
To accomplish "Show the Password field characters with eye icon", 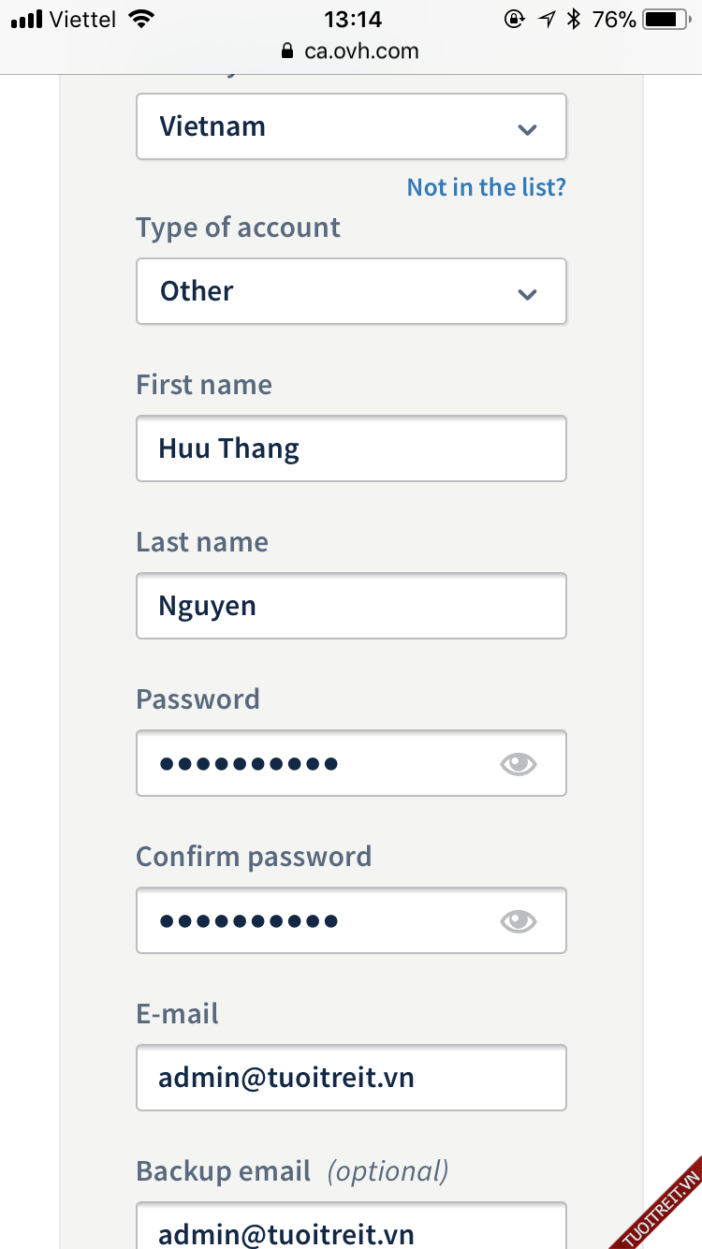I will [519, 764].
